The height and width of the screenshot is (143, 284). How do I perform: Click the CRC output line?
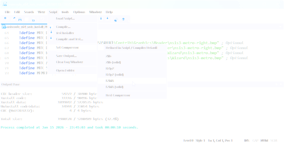coord(46,111)
